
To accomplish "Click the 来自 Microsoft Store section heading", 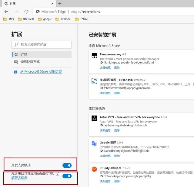I will coord(104,46).
